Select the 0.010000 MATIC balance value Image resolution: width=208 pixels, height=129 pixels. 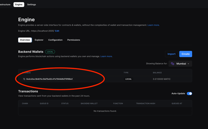point(162,79)
